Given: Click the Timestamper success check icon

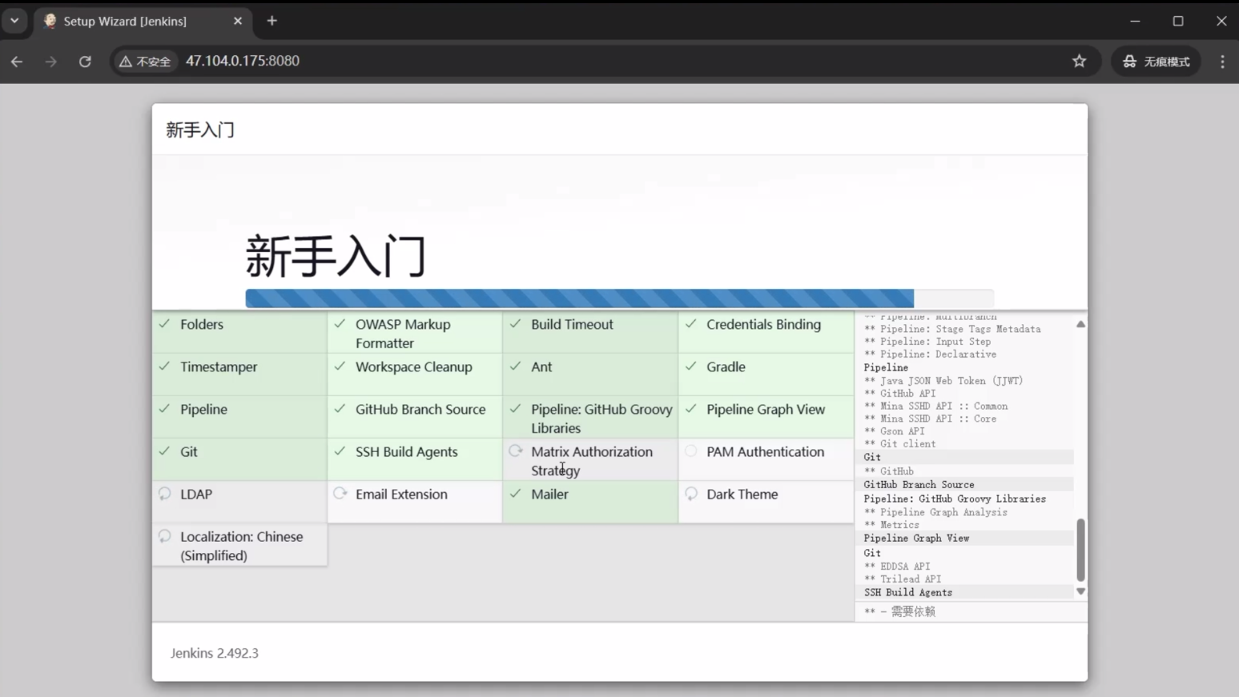Looking at the screenshot, I should 164,367.
